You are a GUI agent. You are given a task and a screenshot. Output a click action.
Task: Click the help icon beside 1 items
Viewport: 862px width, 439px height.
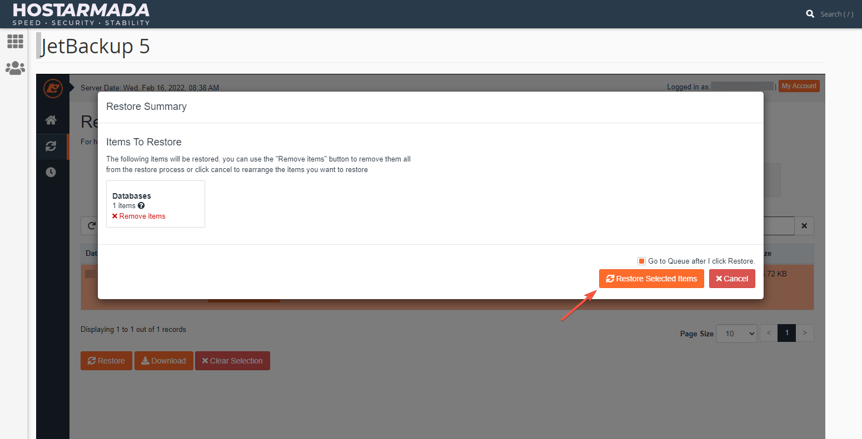pos(141,205)
